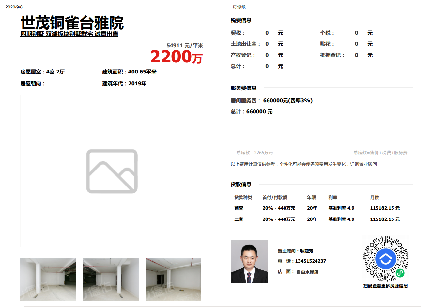
Task: Click the 首付/付款额 column header
Action: point(275,197)
